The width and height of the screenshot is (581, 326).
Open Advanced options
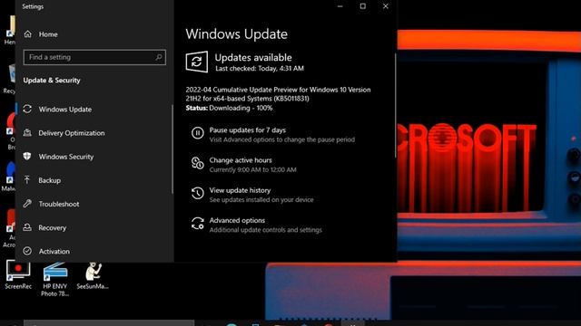pos(237,220)
